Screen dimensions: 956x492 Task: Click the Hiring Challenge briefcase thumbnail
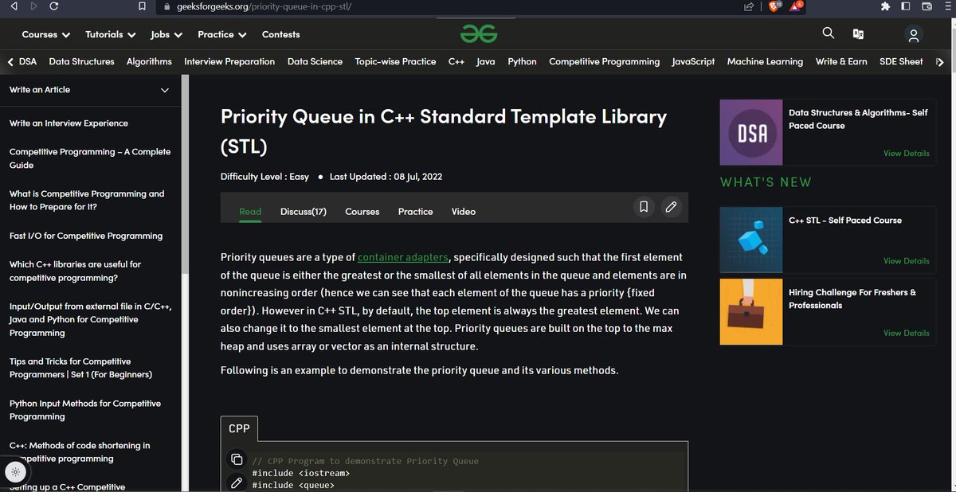(751, 311)
